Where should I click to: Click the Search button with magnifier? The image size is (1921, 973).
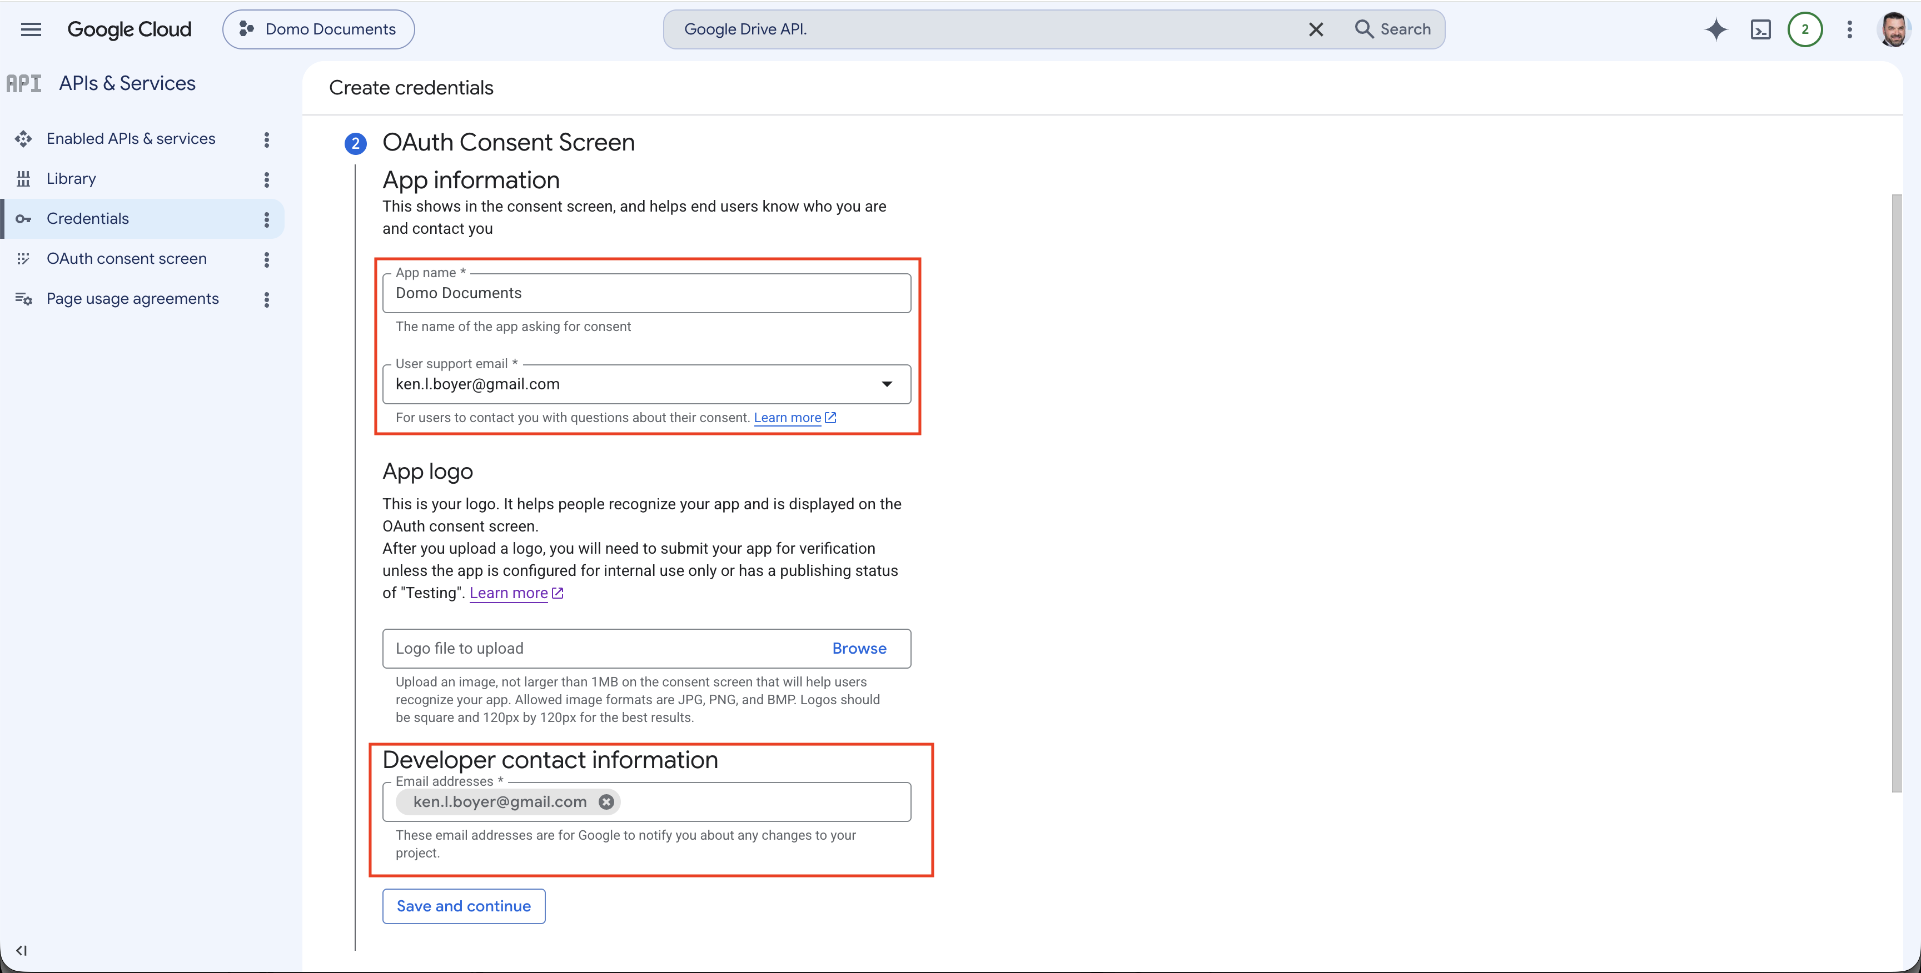pyautogui.click(x=1392, y=29)
